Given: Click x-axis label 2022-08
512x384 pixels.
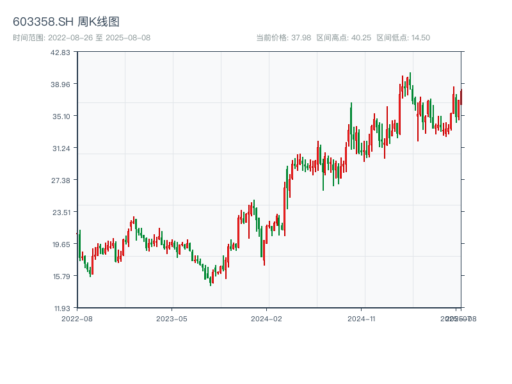Looking at the screenshot, I should point(77,319).
